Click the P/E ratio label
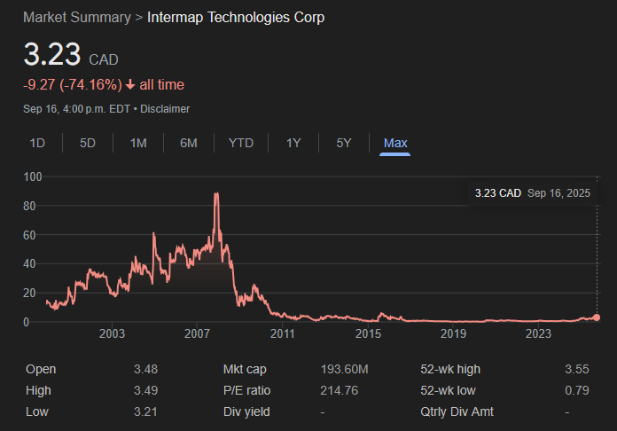 [246, 390]
